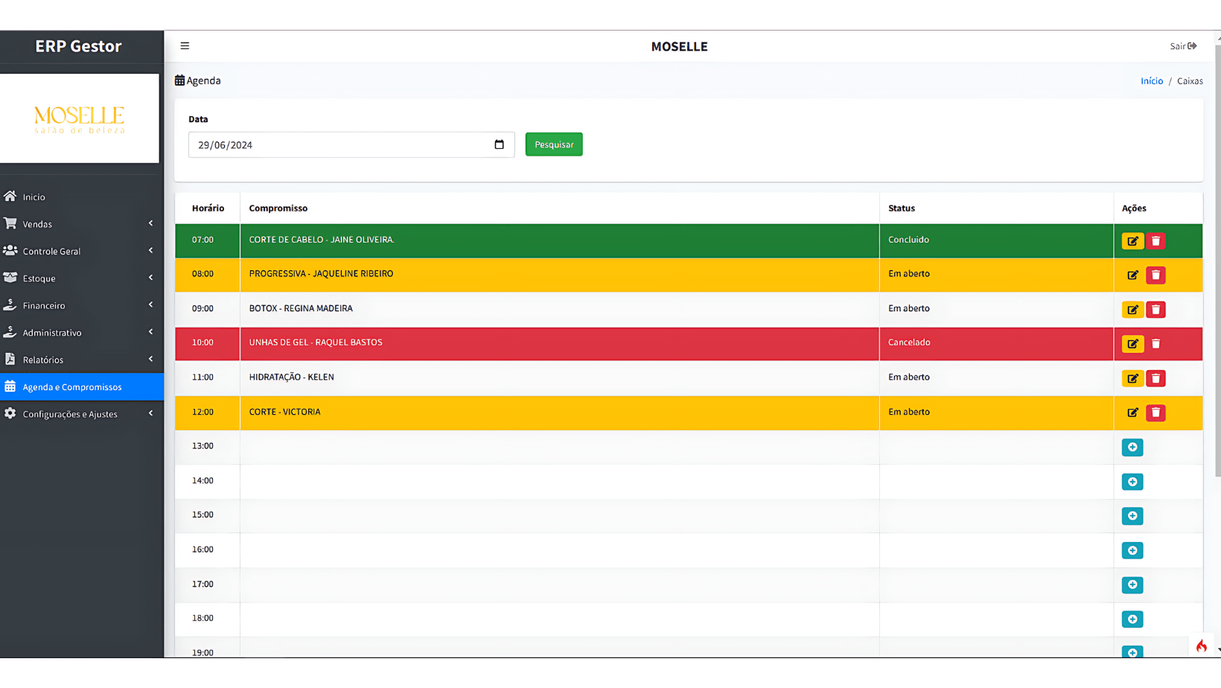Image resolution: width=1221 pixels, height=688 pixels.
Task: Add new appointment at 16:00
Action: [x=1132, y=550]
